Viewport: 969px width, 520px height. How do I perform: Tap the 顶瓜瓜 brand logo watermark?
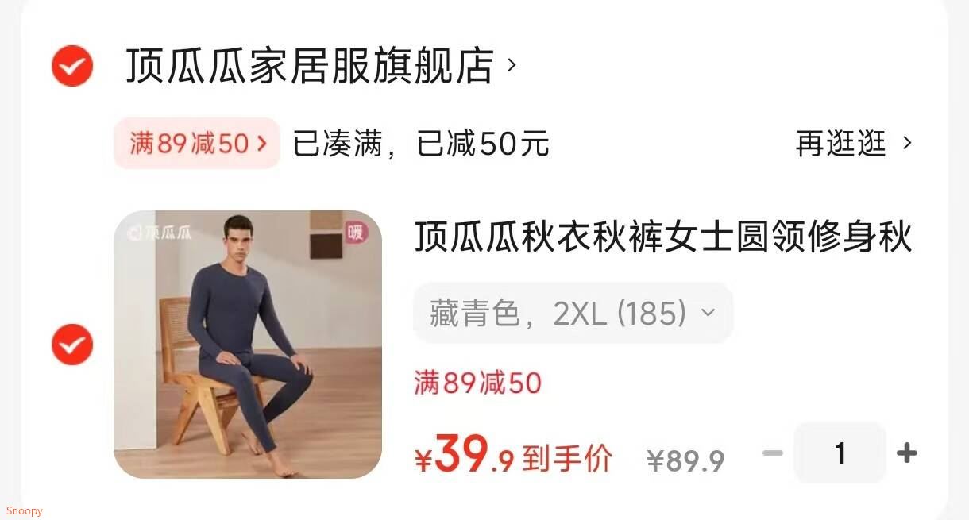[x=160, y=233]
